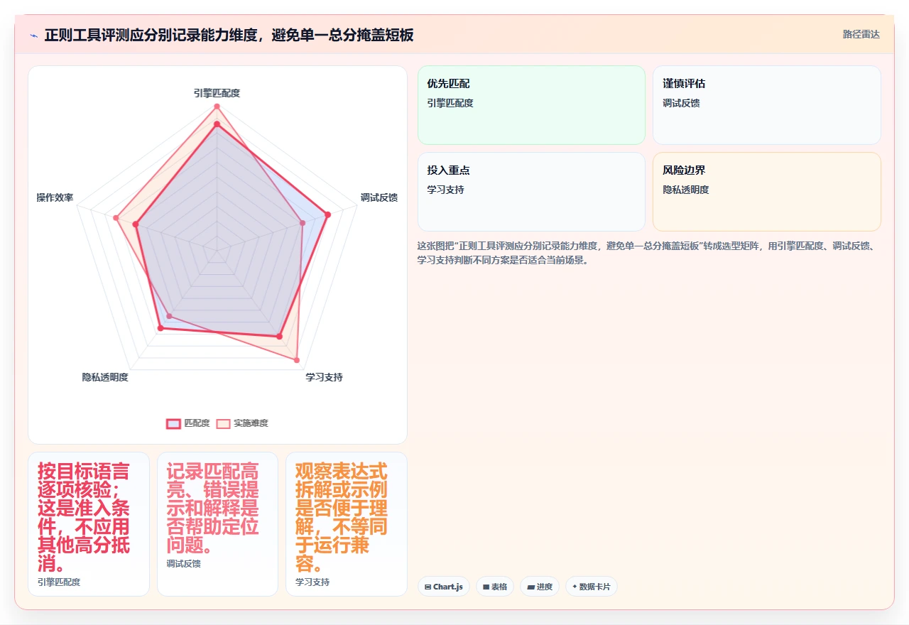Click the 路径雷达 label in header
This screenshot has width=909, height=625.
point(861,34)
